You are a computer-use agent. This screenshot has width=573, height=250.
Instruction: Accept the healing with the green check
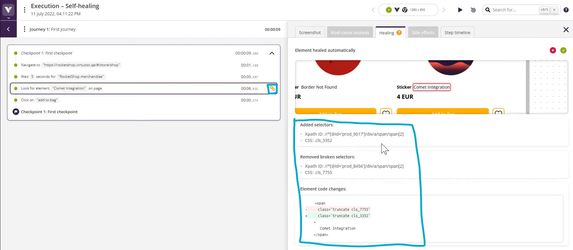563,50
